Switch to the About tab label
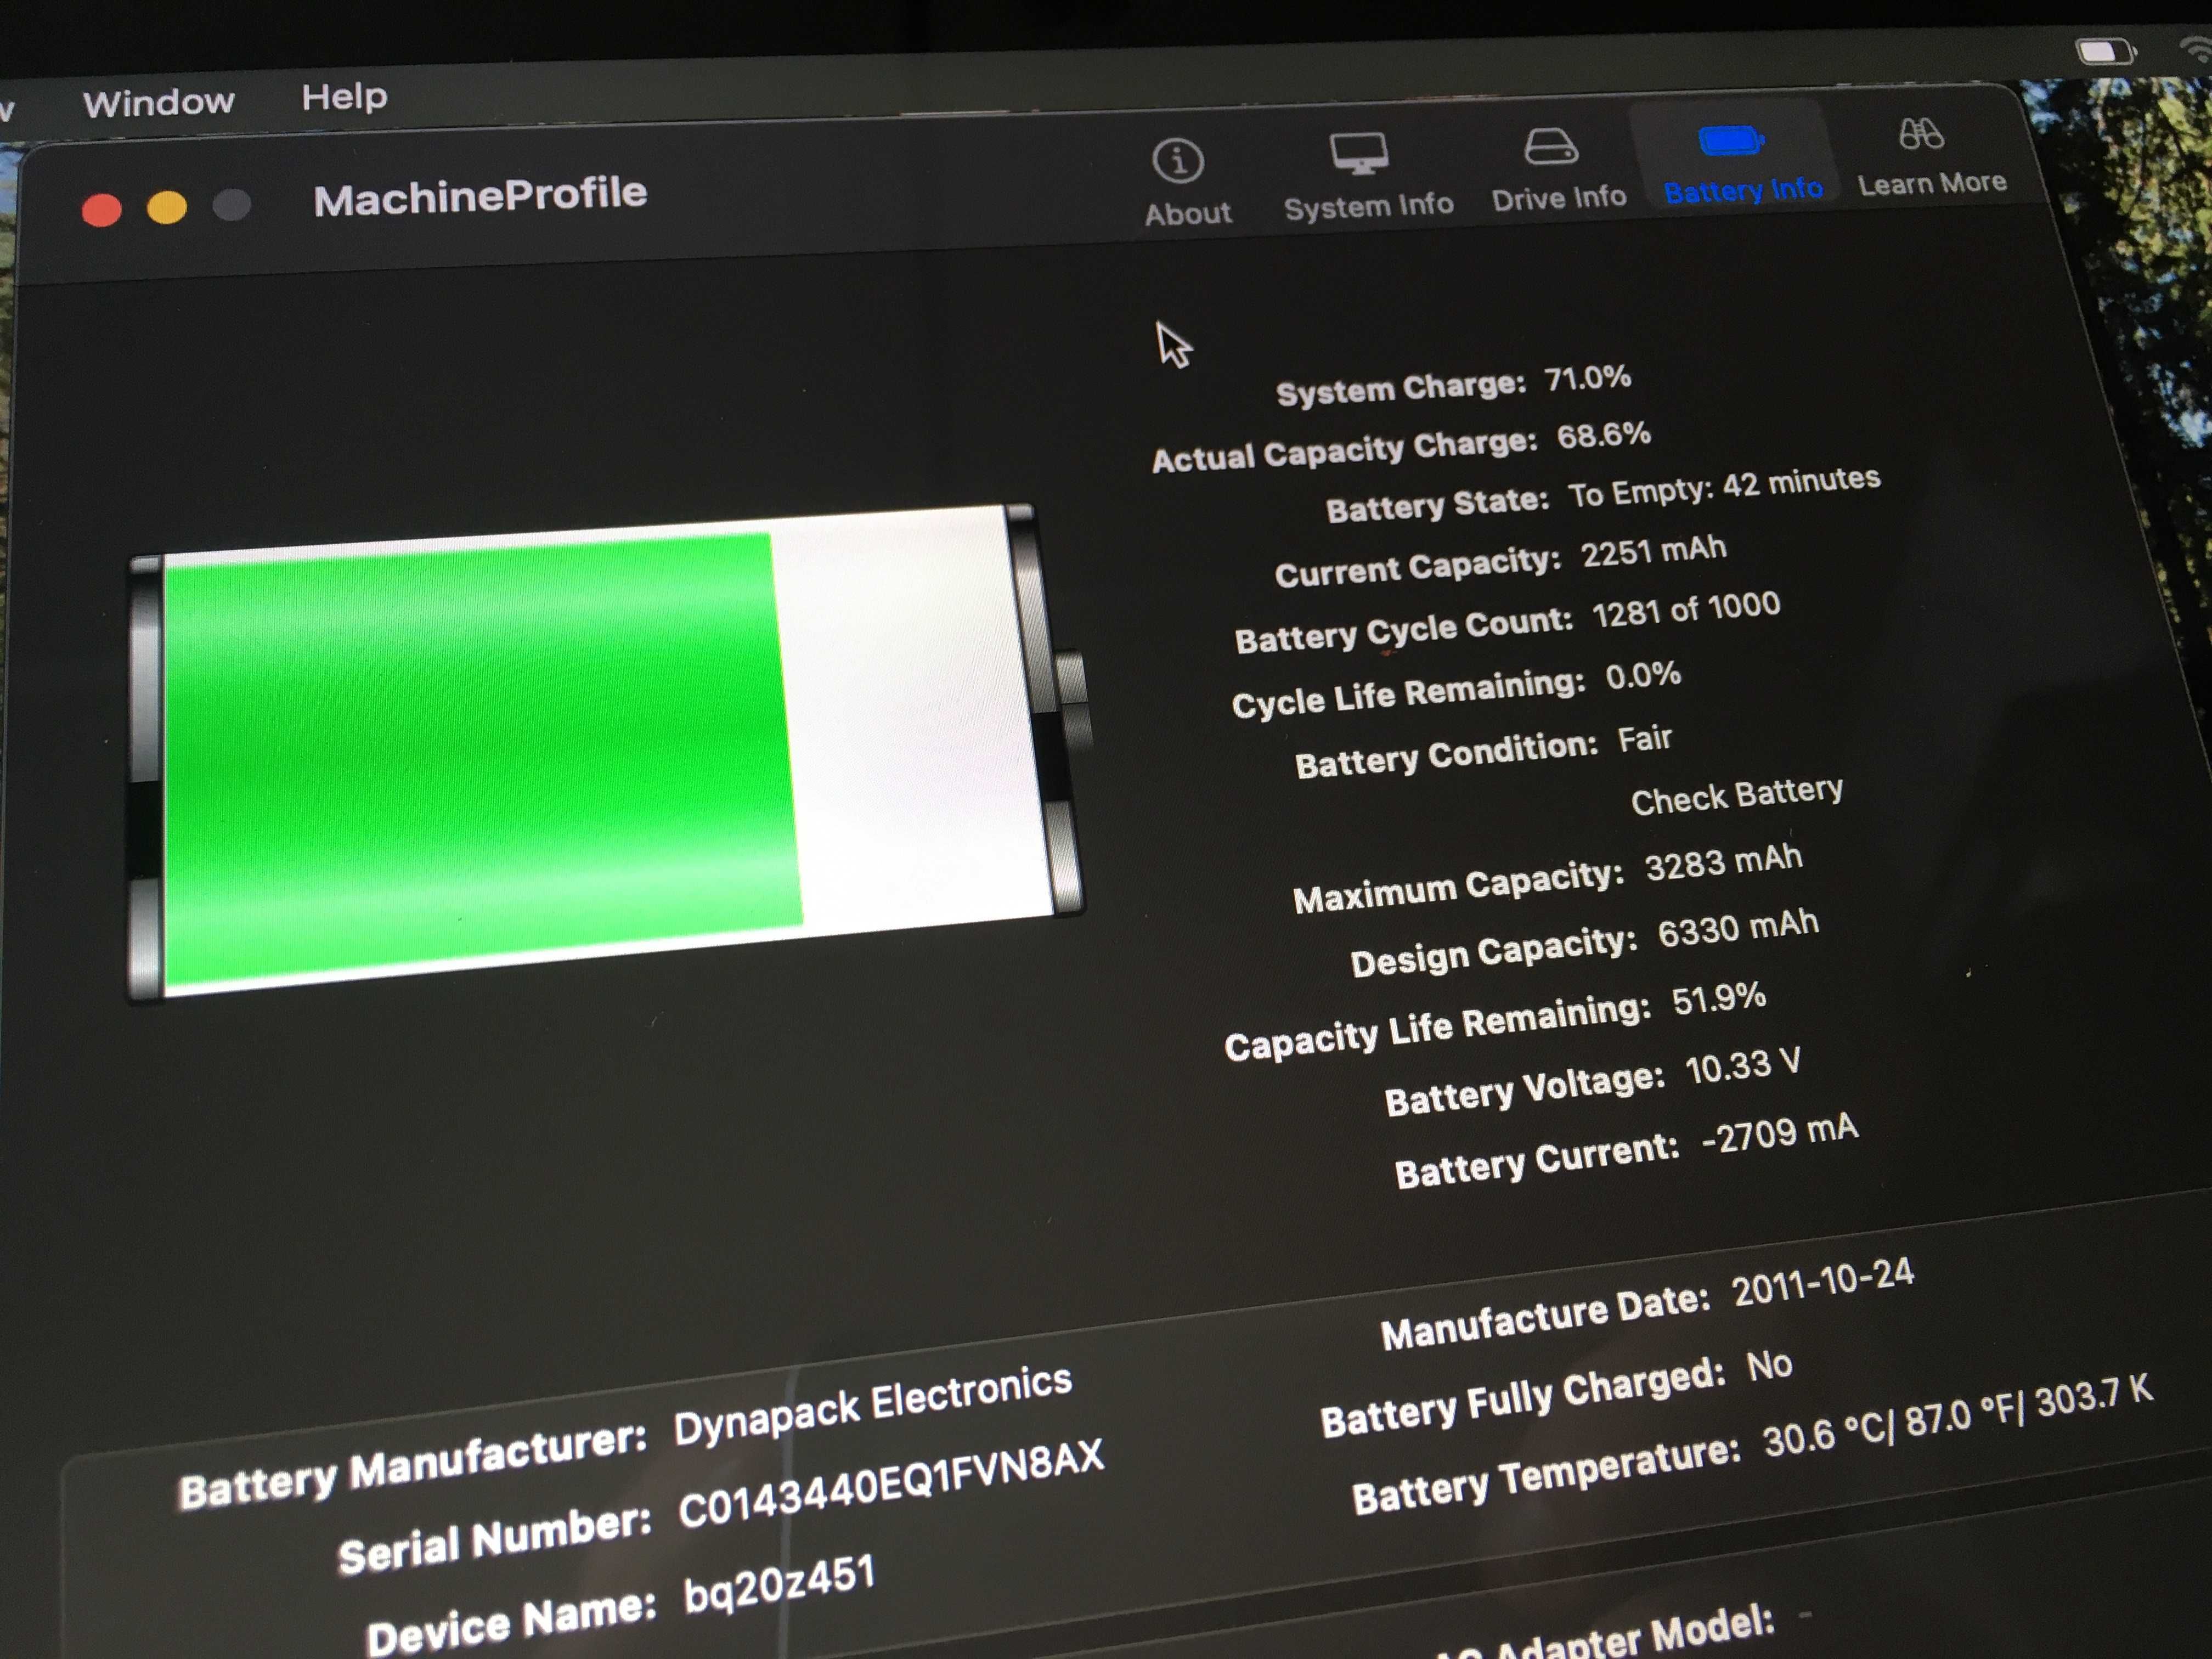 pos(1188,213)
